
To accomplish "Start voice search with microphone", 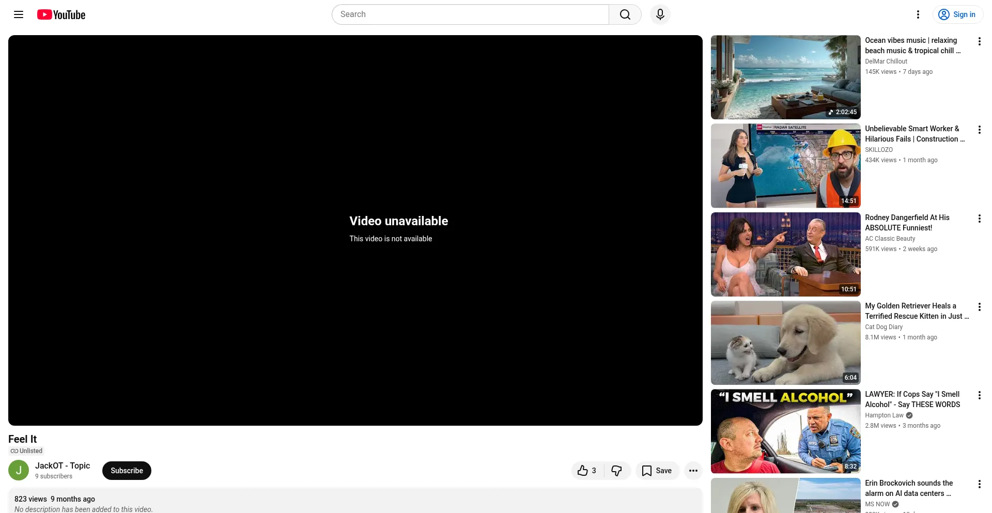I will tap(660, 14).
